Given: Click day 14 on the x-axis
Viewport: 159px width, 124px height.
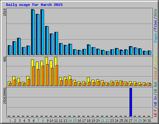Looking at the screenshot, I should click(x=70, y=121).
